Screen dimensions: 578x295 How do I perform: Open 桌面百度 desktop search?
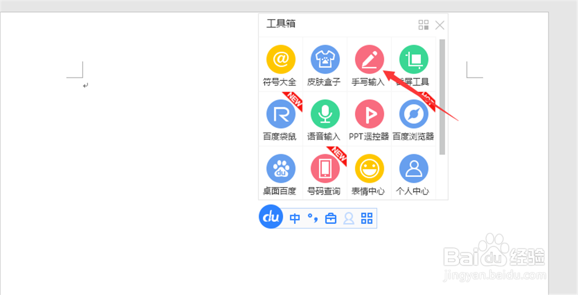coord(281,169)
